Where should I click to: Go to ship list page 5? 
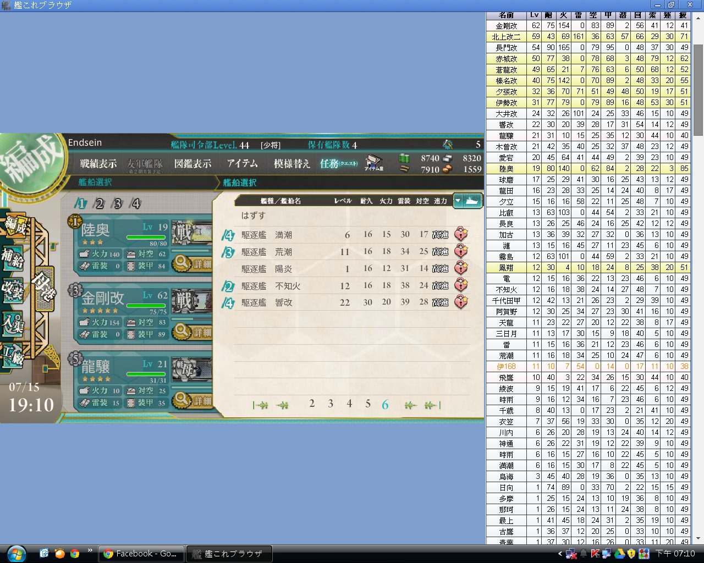pos(368,404)
